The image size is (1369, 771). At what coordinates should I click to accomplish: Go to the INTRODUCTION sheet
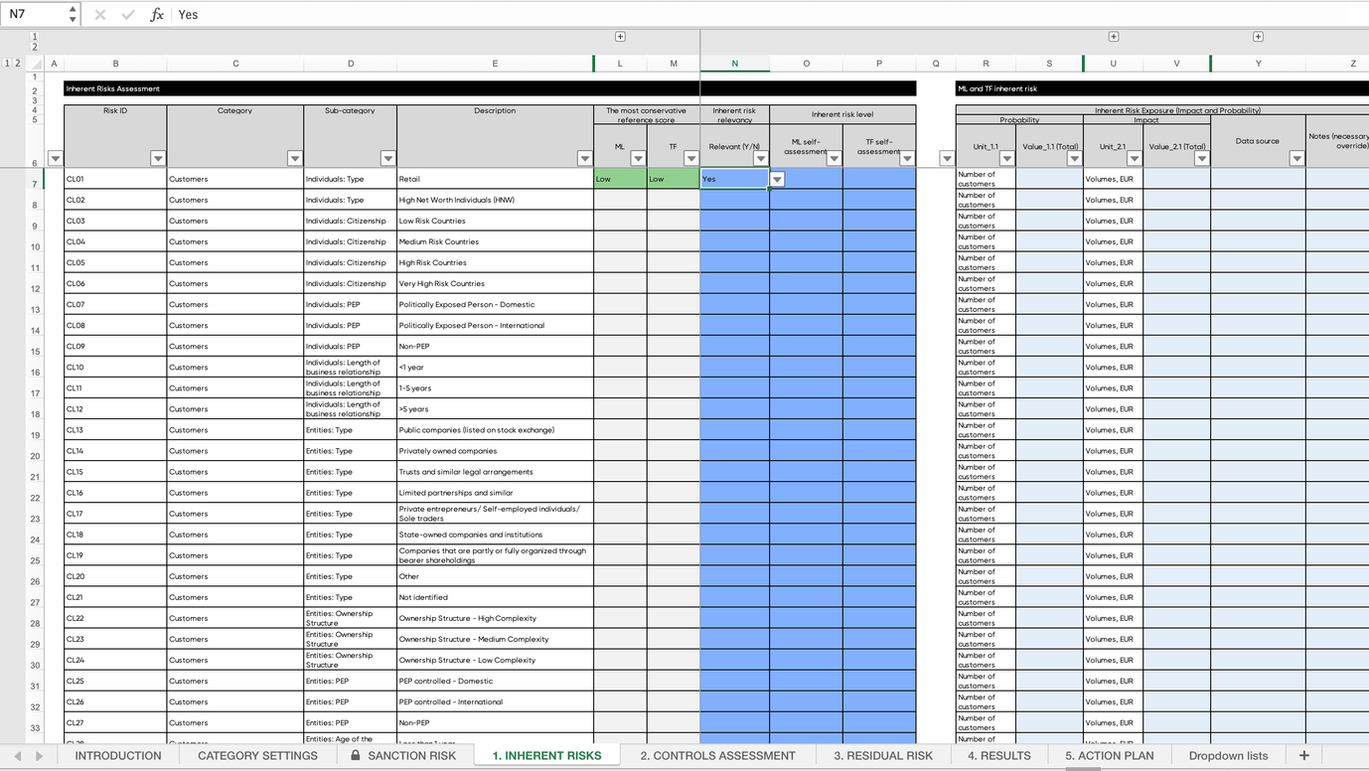116,755
